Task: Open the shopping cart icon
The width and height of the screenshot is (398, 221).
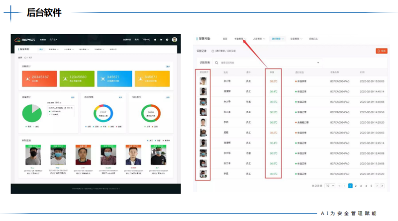Action: (161, 40)
